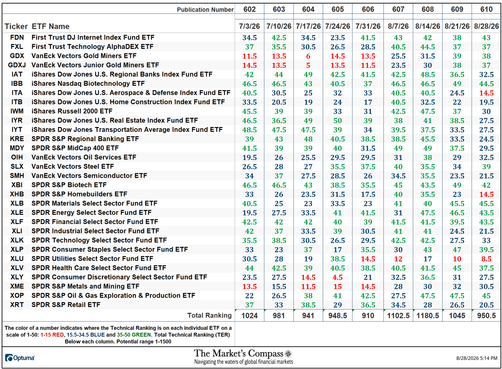
Task: Select the KRE ticker
Action: pos(17,139)
